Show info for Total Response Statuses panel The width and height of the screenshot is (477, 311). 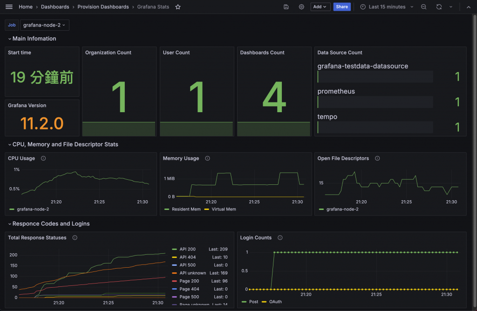pyautogui.click(x=75, y=238)
